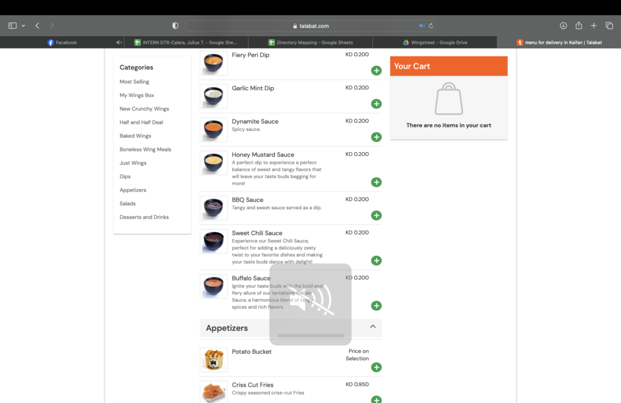
Task: Click the talabat.com address bar
Action: tap(310, 26)
